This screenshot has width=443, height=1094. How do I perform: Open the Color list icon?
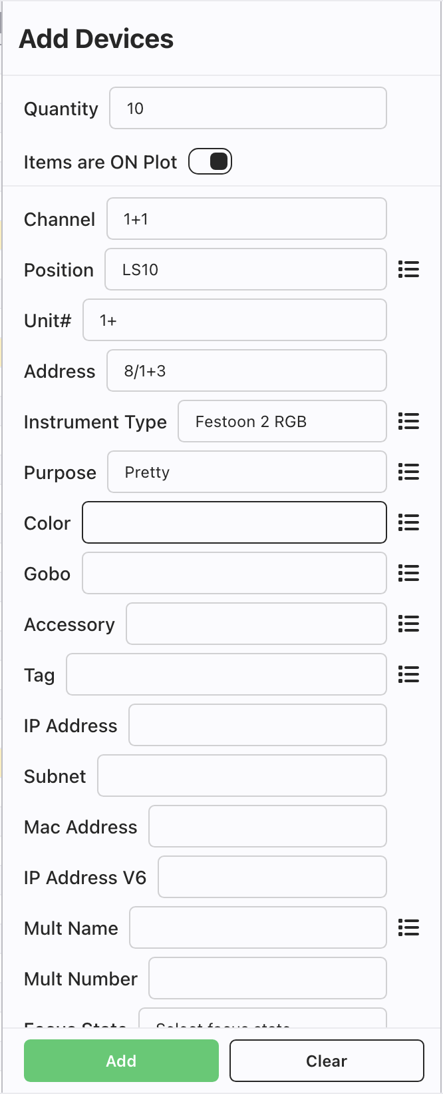tap(408, 522)
